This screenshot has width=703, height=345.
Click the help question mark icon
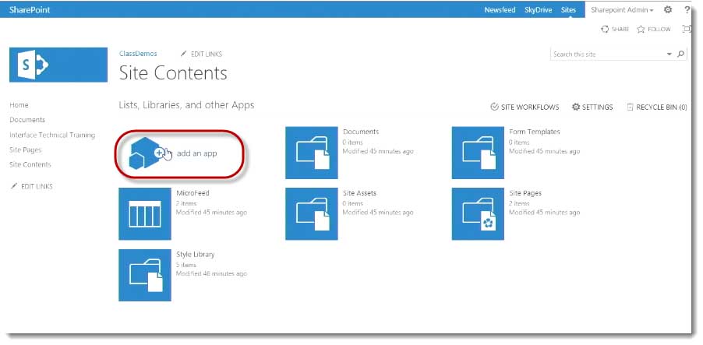click(686, 9)
